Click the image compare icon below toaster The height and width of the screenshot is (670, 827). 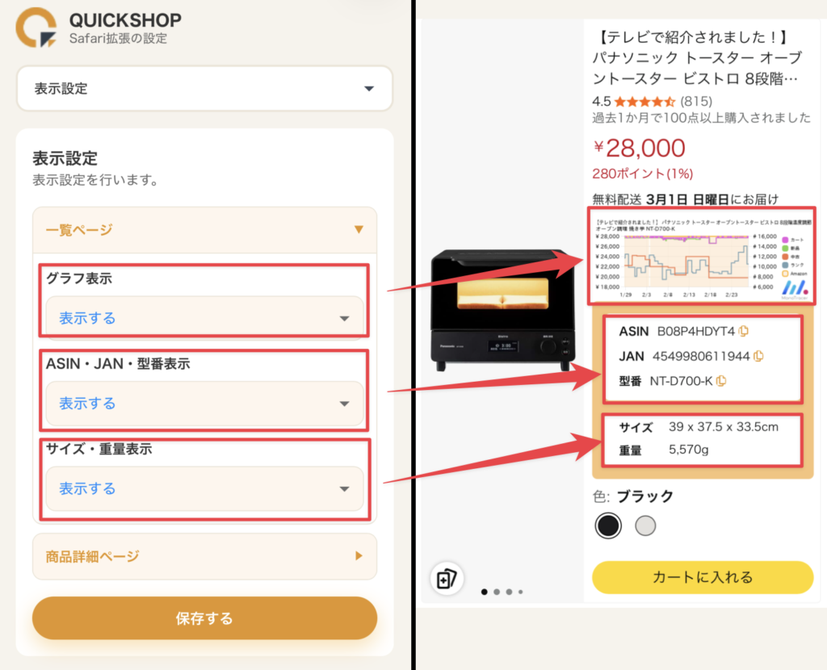point(447,579)
